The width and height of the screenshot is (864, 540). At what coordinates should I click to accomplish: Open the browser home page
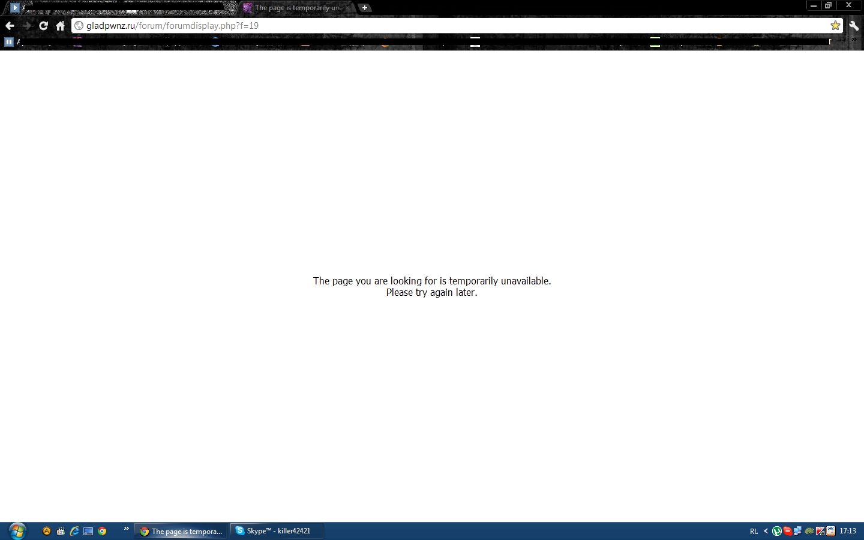pyautogui.click(x=60, y=26)
